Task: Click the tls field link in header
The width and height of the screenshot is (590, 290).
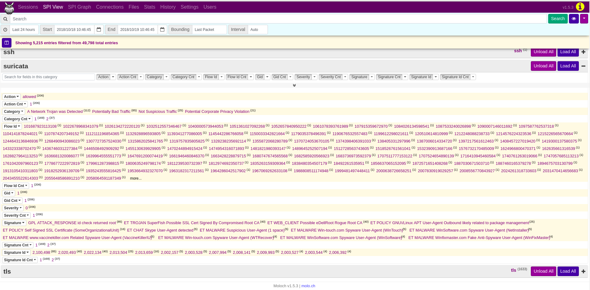Action: coord(514,270)
